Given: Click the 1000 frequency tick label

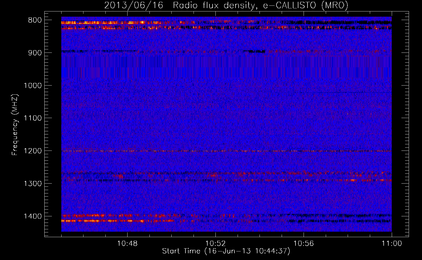Looking at the screenshot, I should (33, 86).
